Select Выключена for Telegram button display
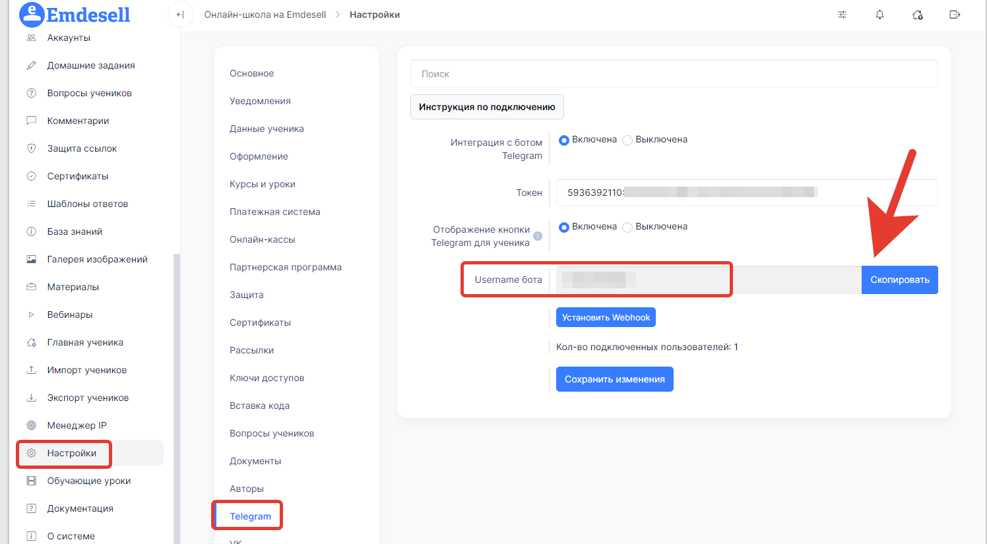Image resolution: width=987 pixels, height=544 pixels. point(627,227)
